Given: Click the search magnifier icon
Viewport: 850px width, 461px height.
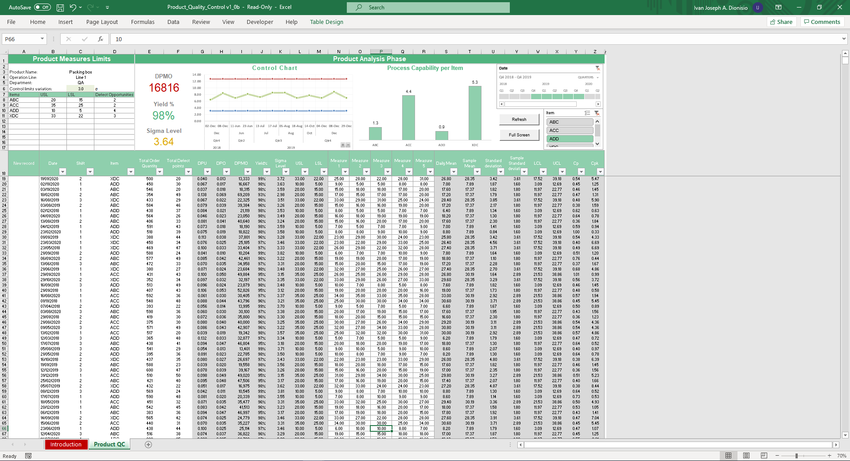Looking at the screenshot, I should [359, 8].
